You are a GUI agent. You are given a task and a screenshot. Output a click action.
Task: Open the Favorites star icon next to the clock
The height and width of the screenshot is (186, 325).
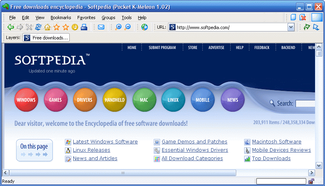coord(66,27)
